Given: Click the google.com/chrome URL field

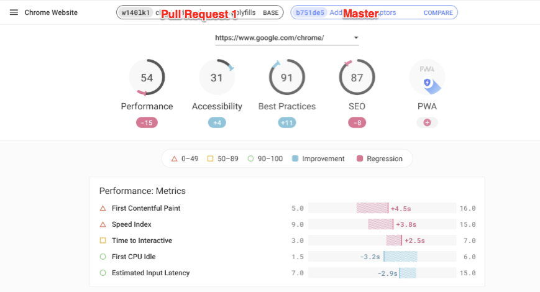Looking at the screenshot, I should (287, 38).
